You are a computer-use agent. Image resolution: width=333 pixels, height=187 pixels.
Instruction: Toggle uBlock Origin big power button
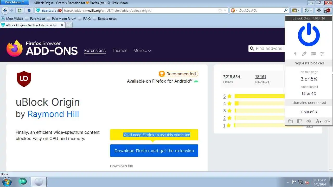309,35
